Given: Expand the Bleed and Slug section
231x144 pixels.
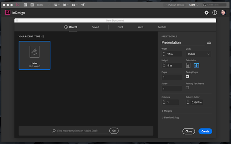Looking at the screenshot, I should pos(170,118).
